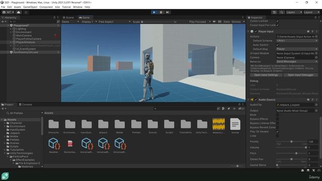Enable the Loop checkbox
The image size is (322, 181).
coord(277,136)
